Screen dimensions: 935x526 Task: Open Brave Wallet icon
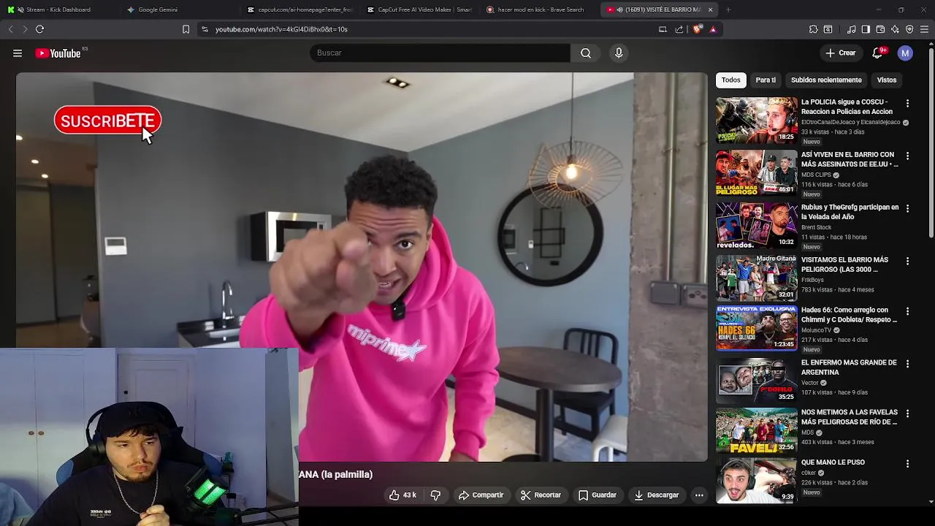tap(880, 29)
